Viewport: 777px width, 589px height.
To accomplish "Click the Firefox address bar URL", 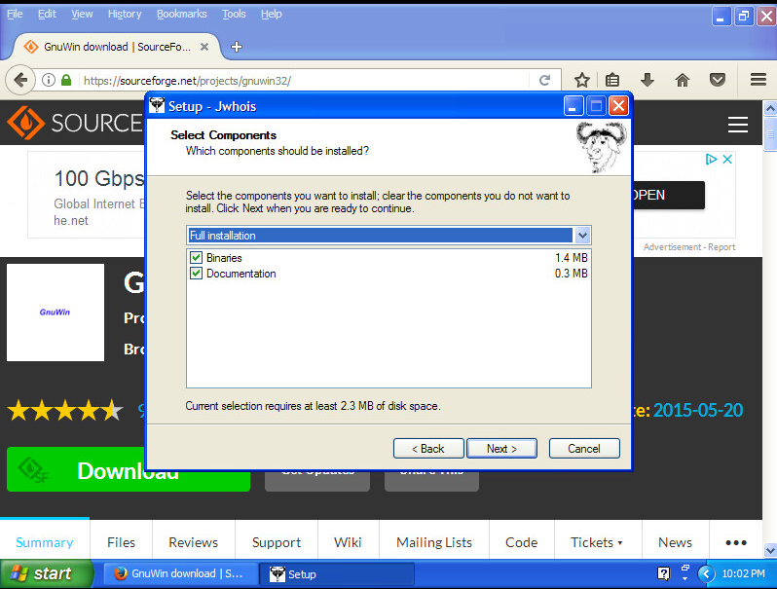I will tap(187, 80).
